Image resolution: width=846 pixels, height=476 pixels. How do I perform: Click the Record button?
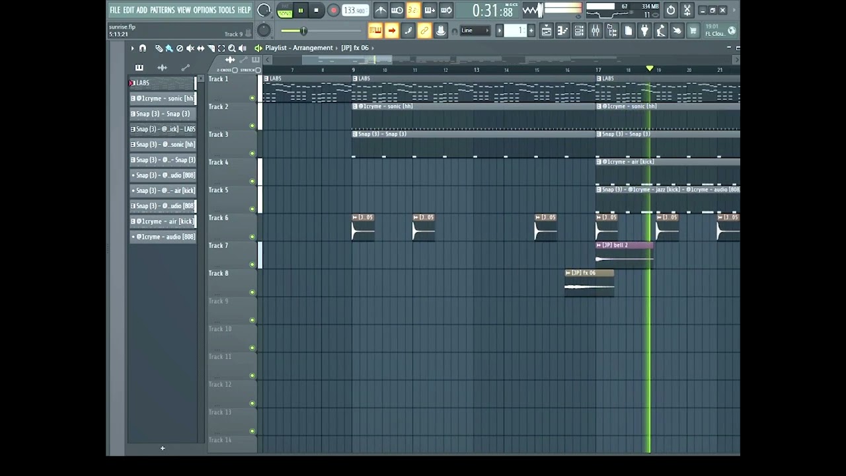333,10
